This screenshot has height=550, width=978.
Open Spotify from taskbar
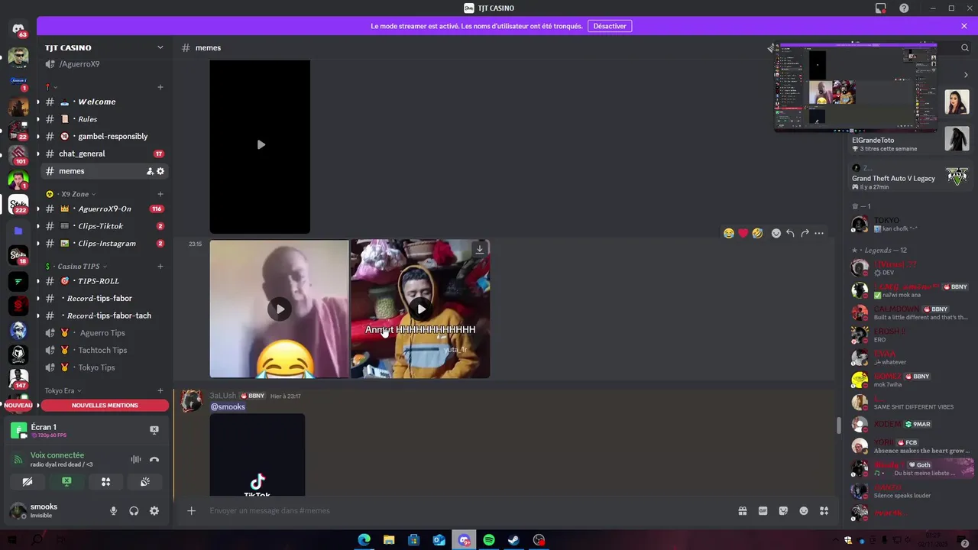(x=489, y=540)
